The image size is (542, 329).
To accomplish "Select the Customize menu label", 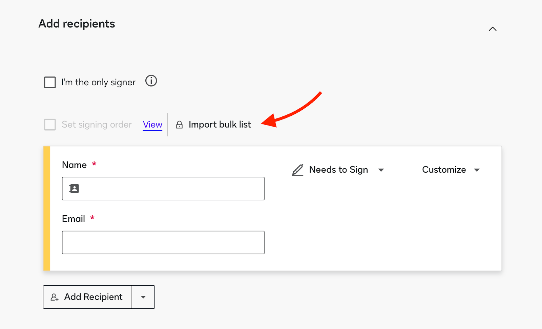I will click(x=444, y=170).
